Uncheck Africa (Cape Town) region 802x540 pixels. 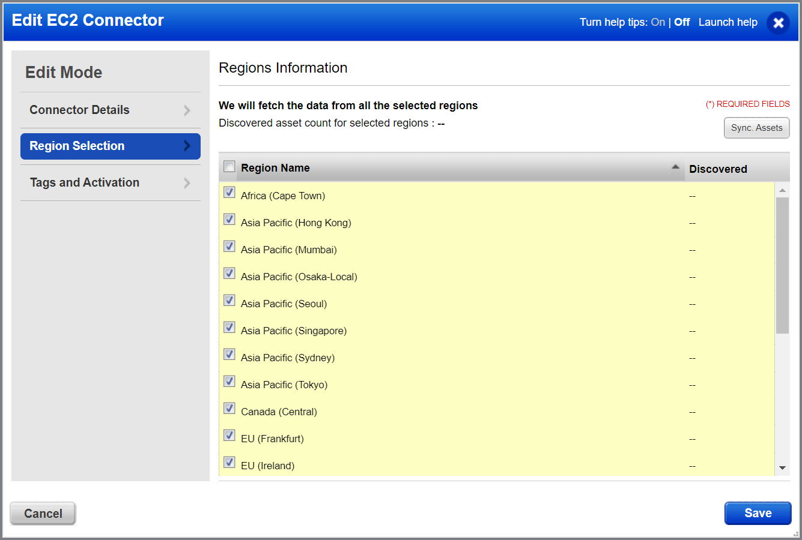coord(229,192)
